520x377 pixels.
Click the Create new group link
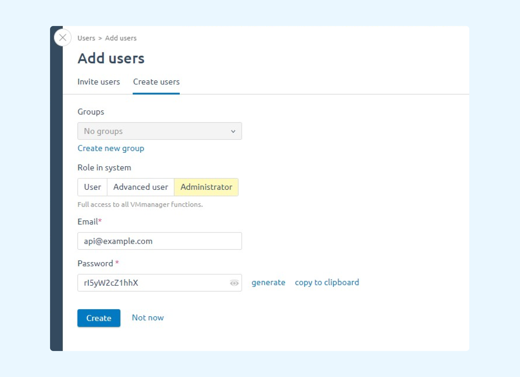111,149
